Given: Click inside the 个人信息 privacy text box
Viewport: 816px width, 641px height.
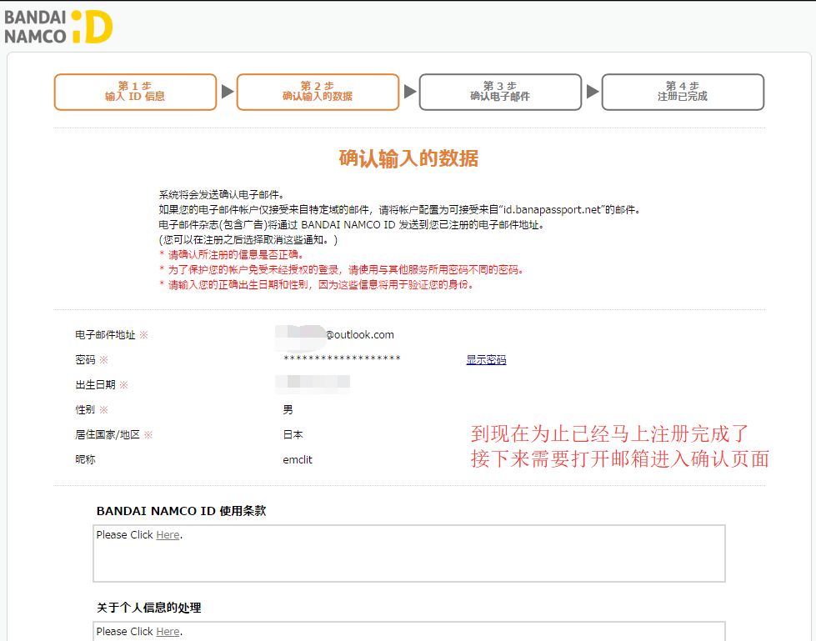Looking at the screenshot, I should 409,631.
